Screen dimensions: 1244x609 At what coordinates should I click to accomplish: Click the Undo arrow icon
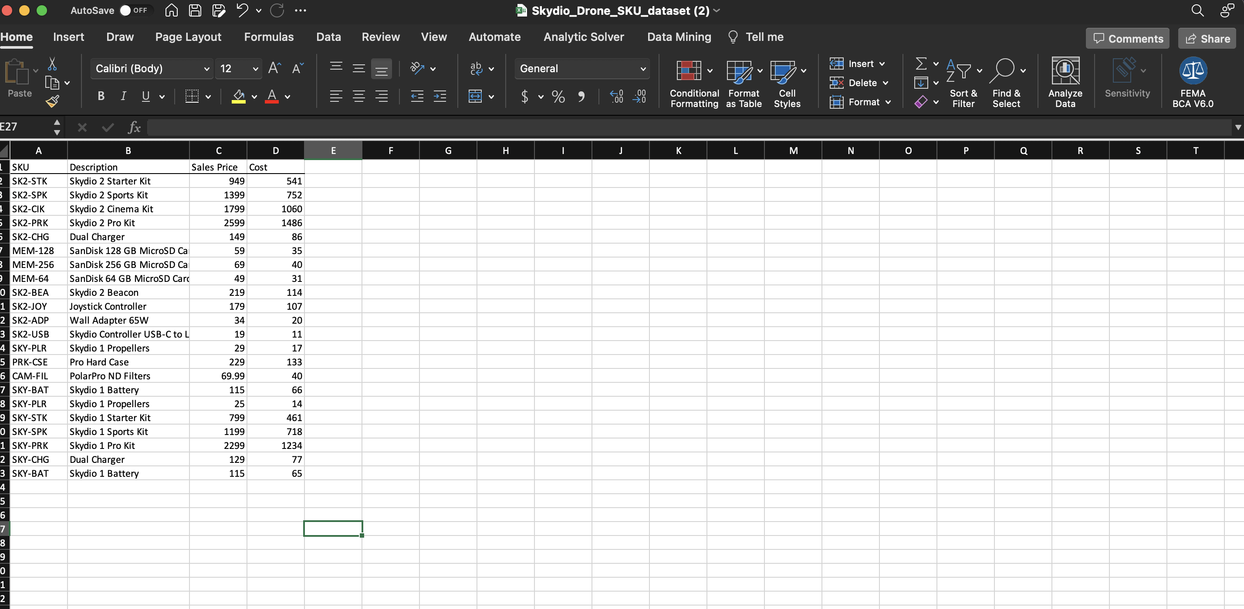242,10
